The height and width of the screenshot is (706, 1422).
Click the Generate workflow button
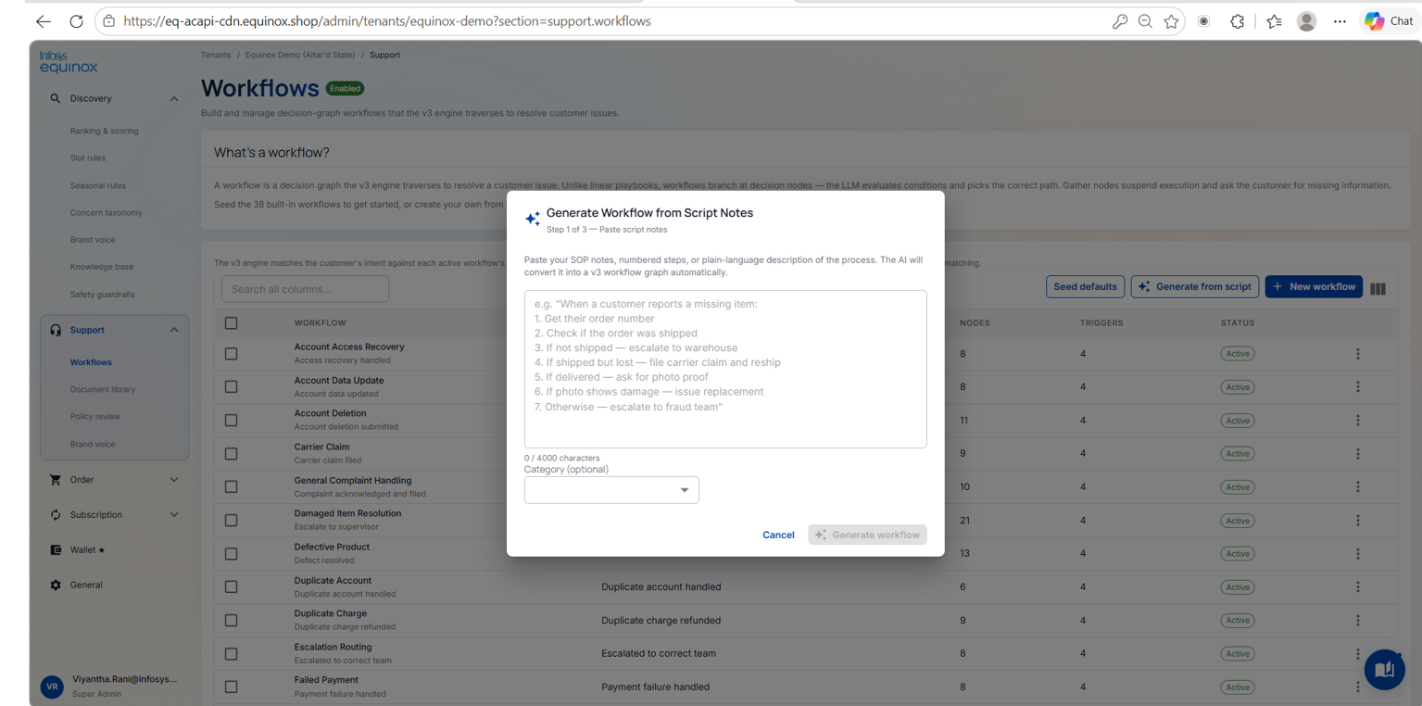click(867, 535)
